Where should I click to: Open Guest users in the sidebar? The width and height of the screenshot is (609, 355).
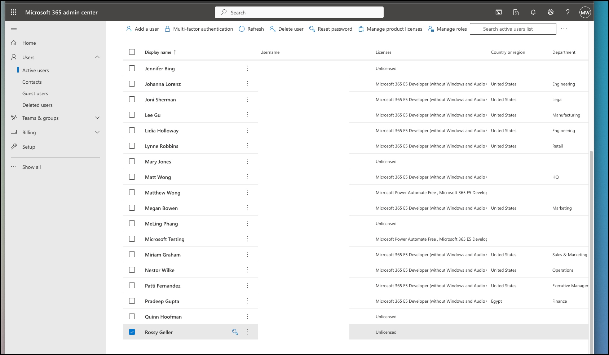pos(35,93)
